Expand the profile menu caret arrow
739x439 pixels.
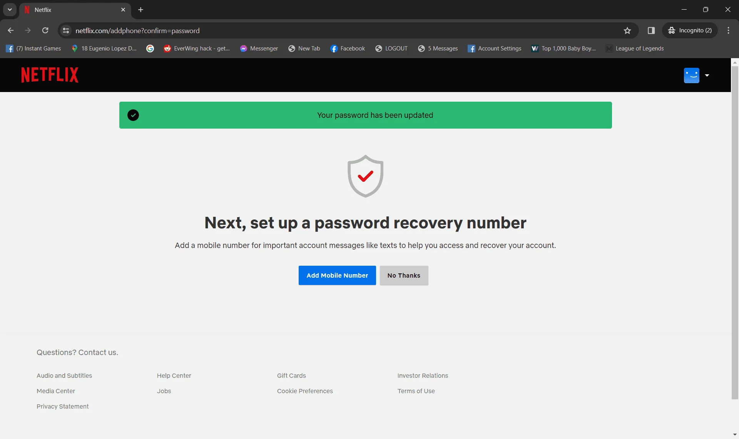[707, 75]
